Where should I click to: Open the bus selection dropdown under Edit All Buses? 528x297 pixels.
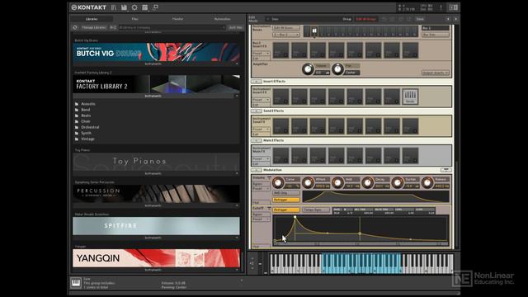(x=286, y=35)
